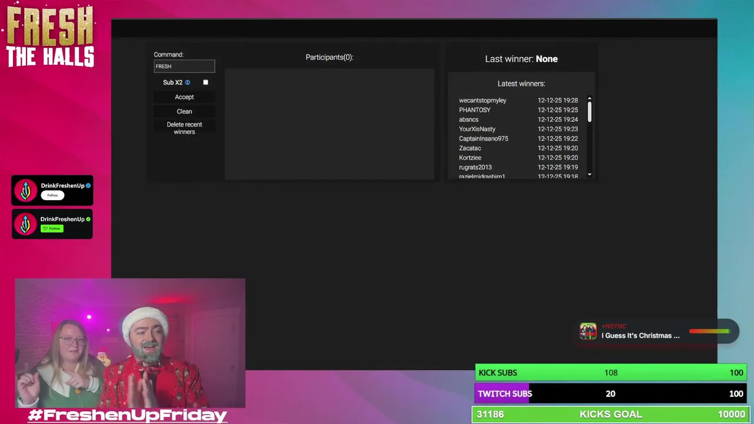Click the TWITCH SUBS progress bar
The height and width of the screenshot is (424, 754).
click(x=611, y=394)
